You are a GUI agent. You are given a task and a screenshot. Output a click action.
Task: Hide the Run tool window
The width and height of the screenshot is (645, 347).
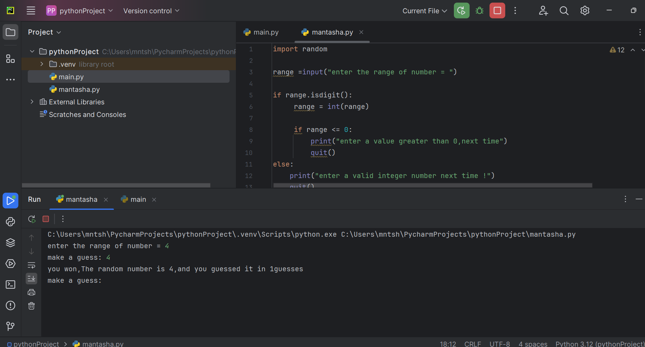click(x=639, y=199)
